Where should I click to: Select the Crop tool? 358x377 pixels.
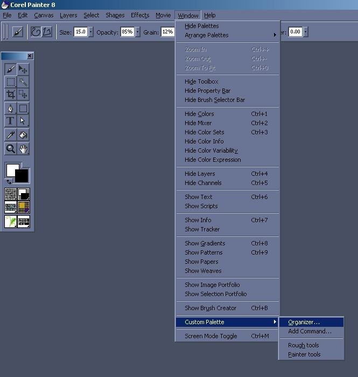tap(11, 94)
